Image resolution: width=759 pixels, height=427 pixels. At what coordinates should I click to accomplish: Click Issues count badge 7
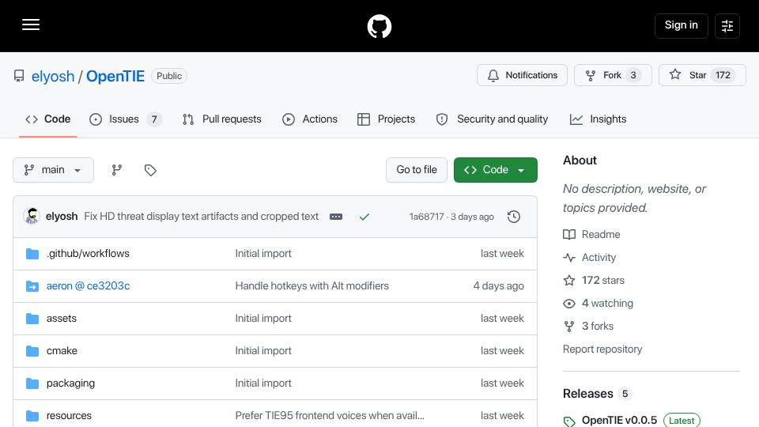[x=154, y=119]
